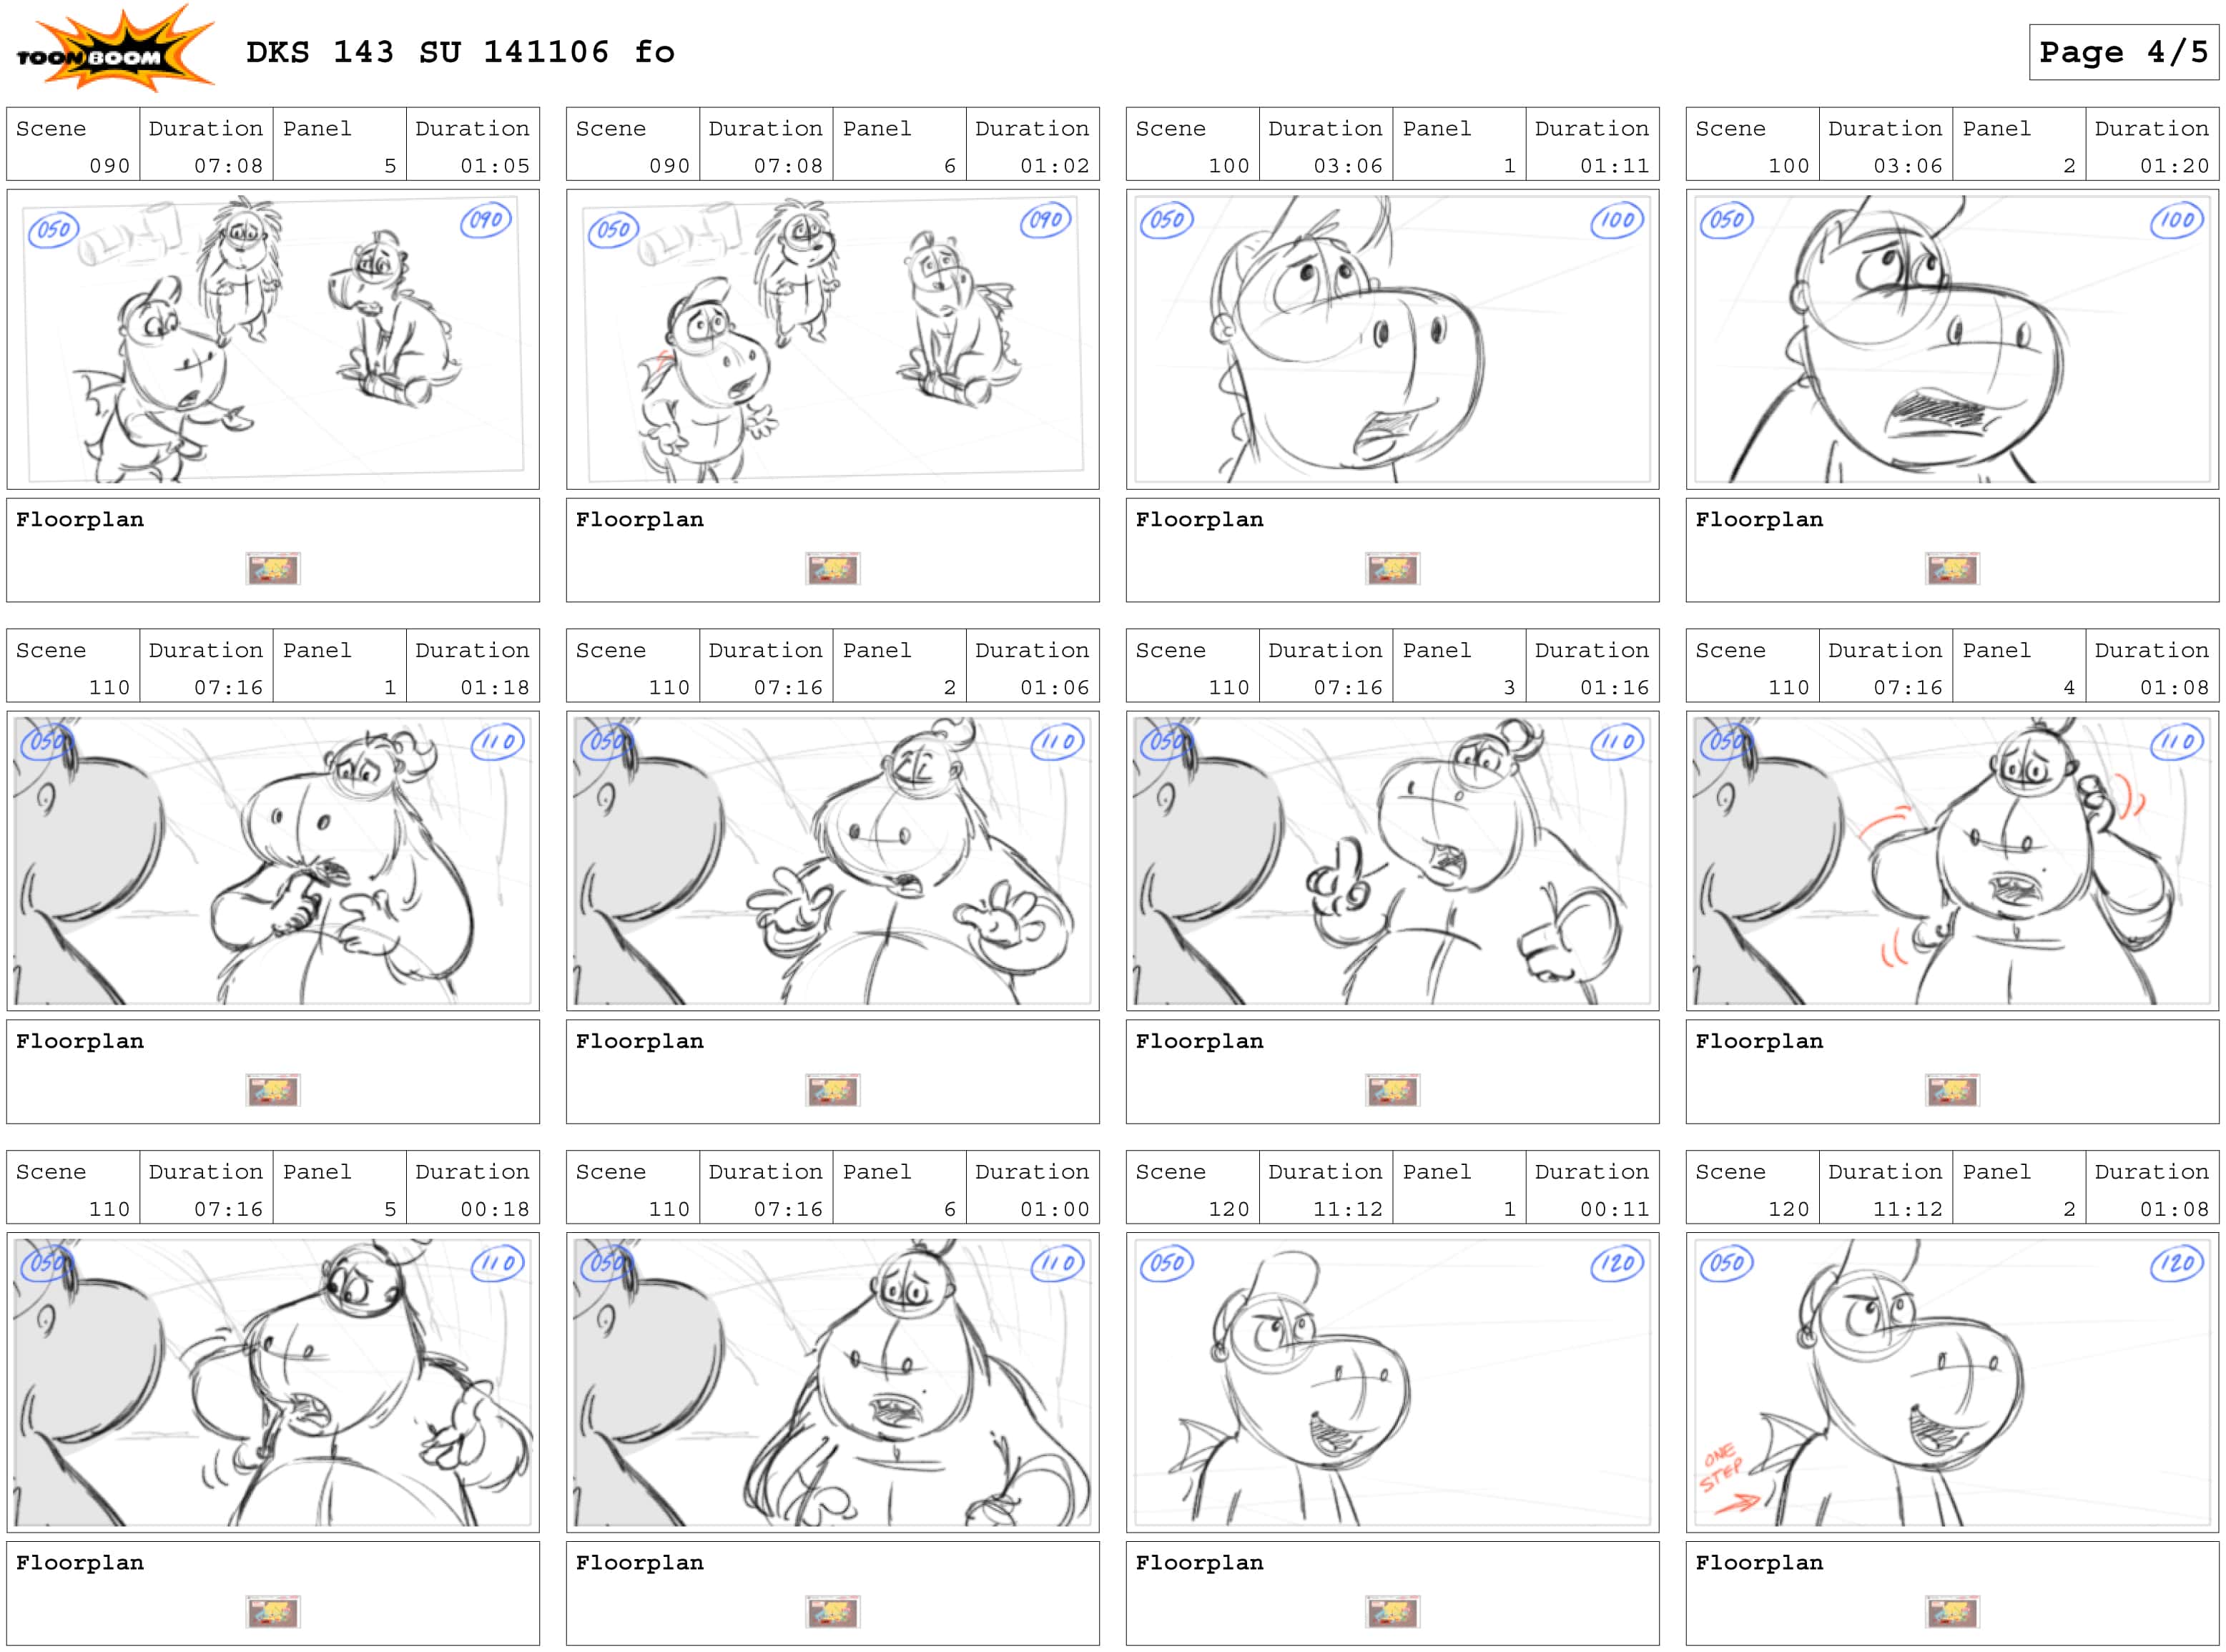Click the Toon Boom logo

point(115,48)
